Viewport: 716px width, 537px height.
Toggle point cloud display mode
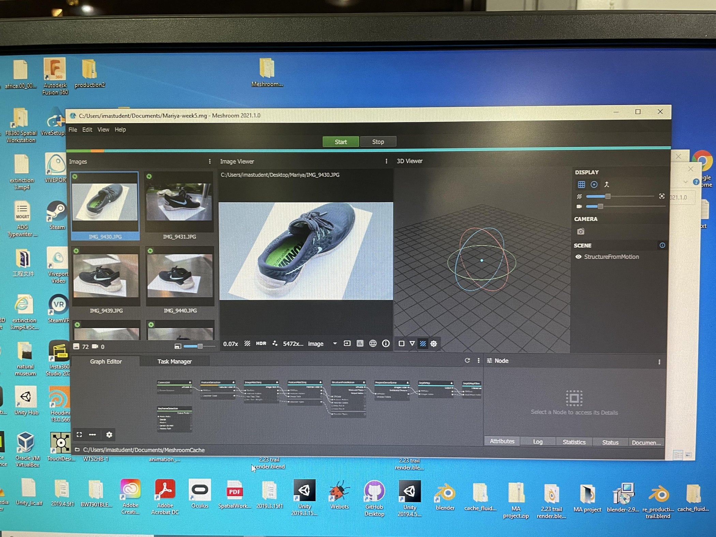(594, 184)
